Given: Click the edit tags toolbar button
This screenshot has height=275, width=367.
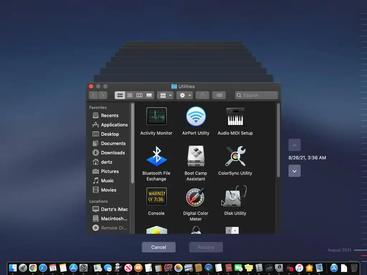Looking at the screenshot, I should (219, 95).
